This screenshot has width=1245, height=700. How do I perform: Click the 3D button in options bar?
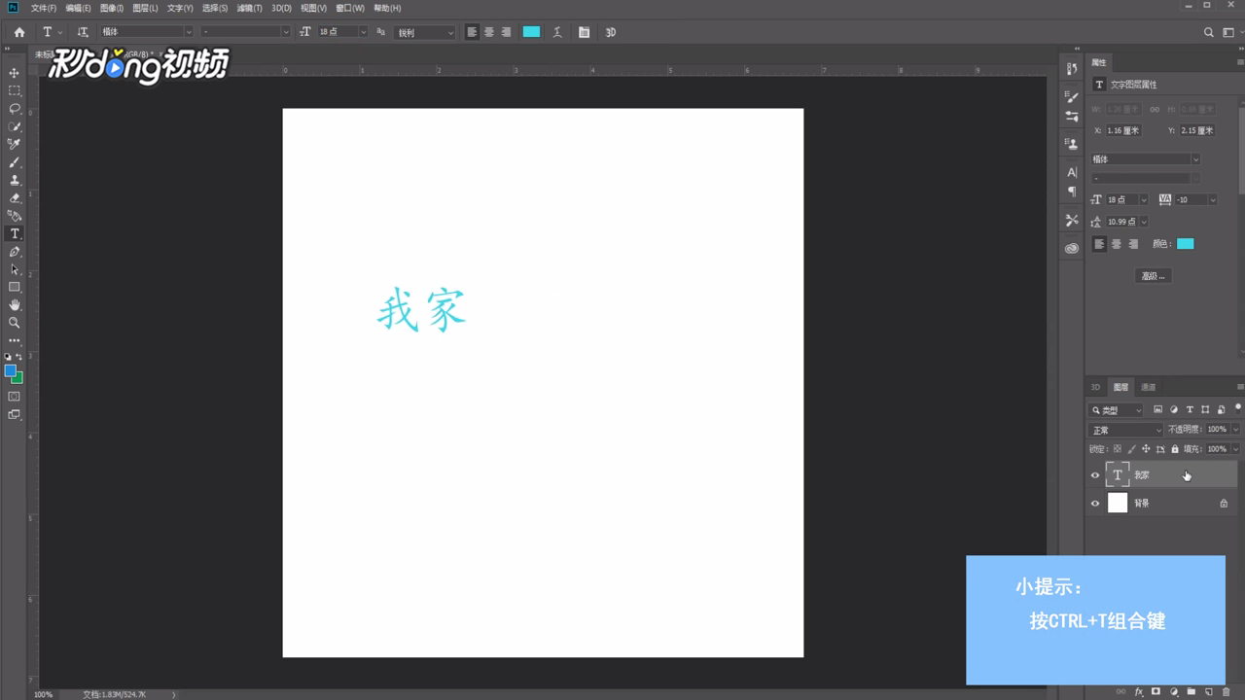tap(611, 32)
